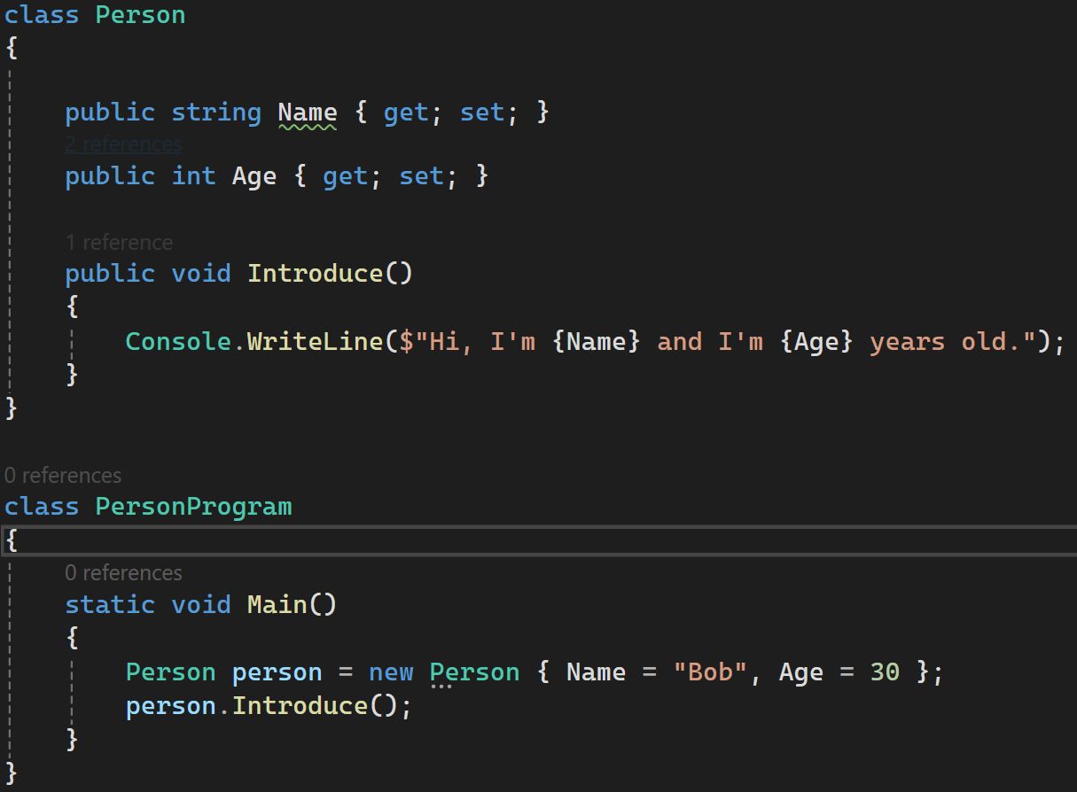Click the new keyword in Main

[391, 672]
